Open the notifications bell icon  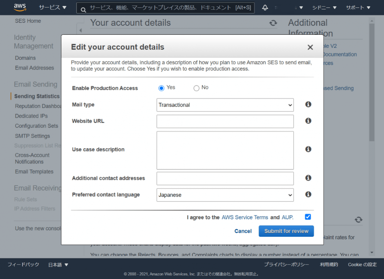point(265,7)
